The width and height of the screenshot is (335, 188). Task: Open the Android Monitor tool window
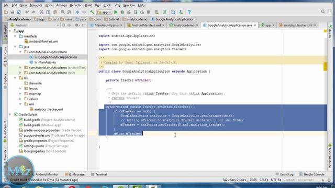(x=45, y=174)
